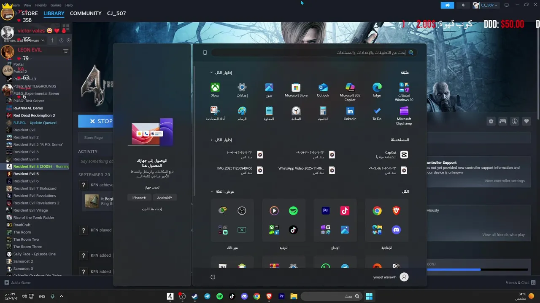Open Settings (إعدادات) from pinned apps
Image resolution: width=540 pixels, height=303 pixels.
click(242, 90)
